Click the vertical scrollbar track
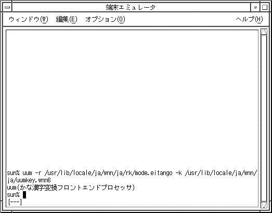272x213 pixels. [264, 118]
